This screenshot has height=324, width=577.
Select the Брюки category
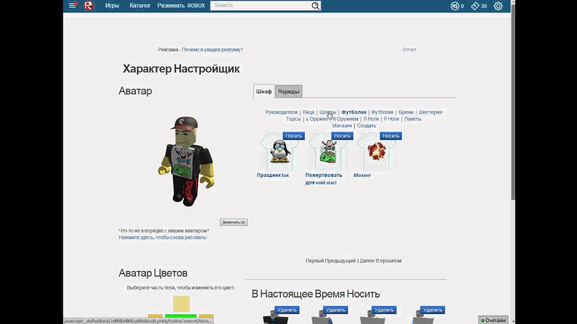[406, 112]
